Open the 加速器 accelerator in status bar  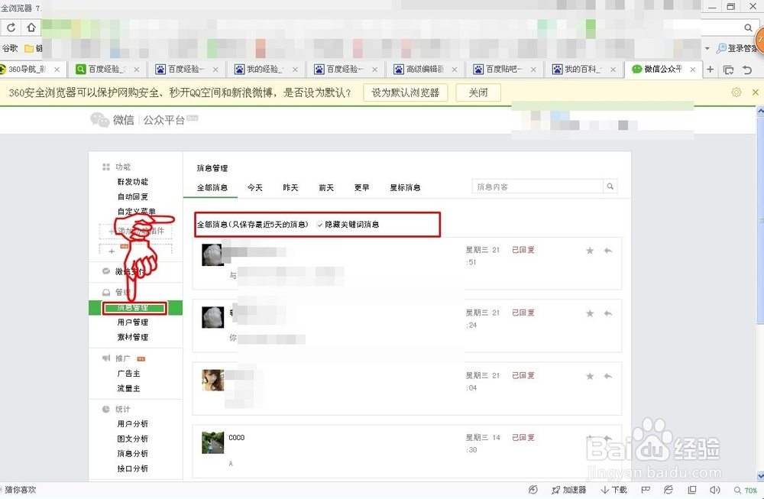pos(568,490)
